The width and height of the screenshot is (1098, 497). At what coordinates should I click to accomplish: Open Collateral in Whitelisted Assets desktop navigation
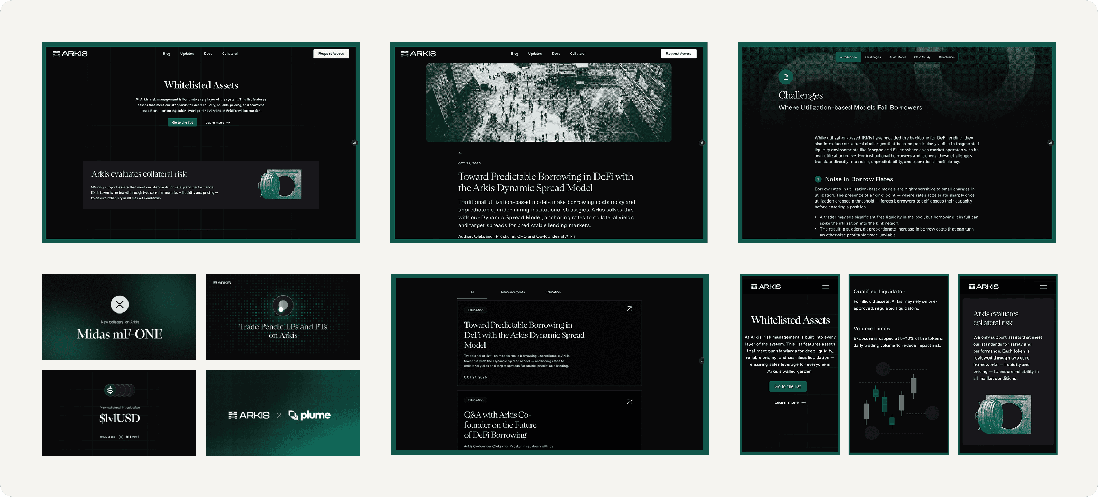click(x=230, y=54)
